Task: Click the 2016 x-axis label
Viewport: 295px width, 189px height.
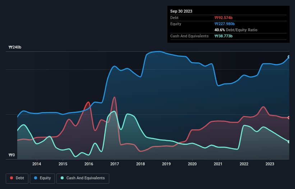Action: point(89,164)
